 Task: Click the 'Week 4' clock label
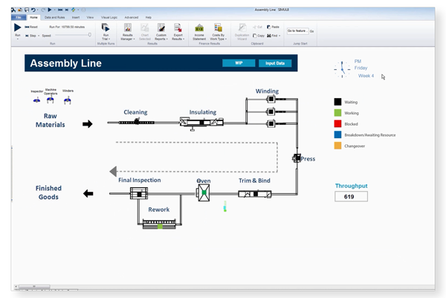pos(366,76)
